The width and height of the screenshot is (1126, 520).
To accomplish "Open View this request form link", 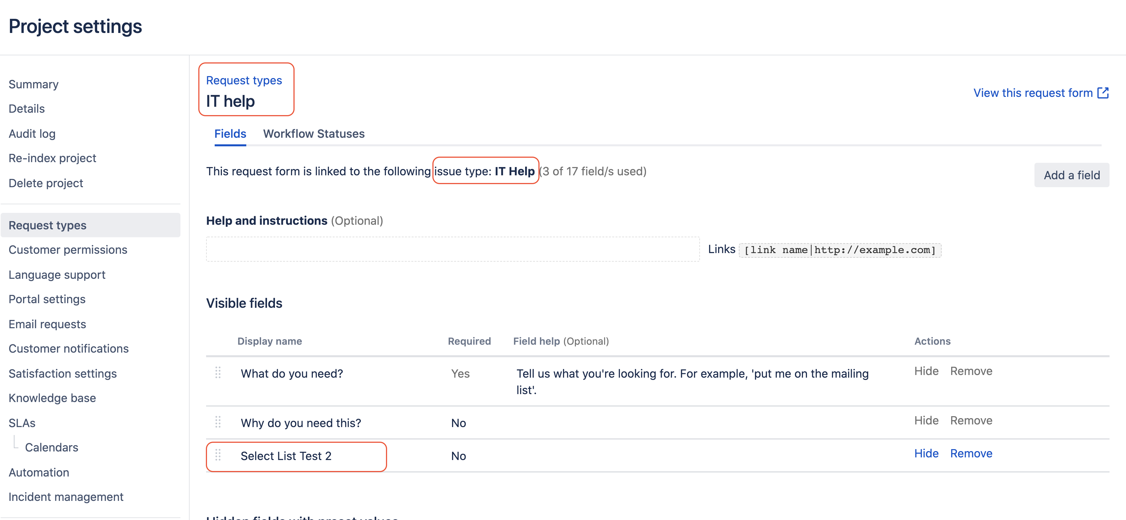I will 1032,93.
